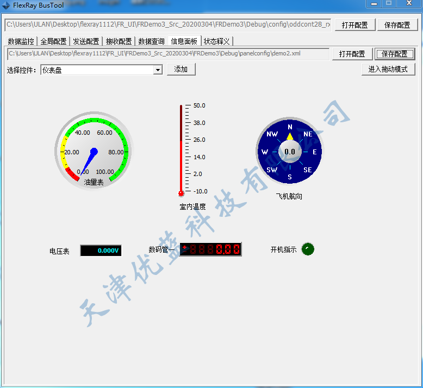Click the main config file path field
Screen dimensions: 423x388
(x=168, y=25)
